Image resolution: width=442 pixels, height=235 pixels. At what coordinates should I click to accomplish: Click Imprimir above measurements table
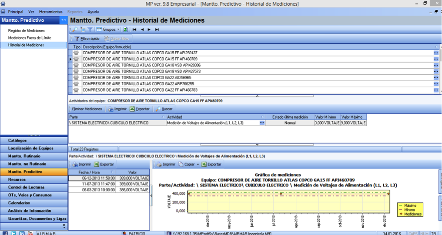[x=82, y=164]
